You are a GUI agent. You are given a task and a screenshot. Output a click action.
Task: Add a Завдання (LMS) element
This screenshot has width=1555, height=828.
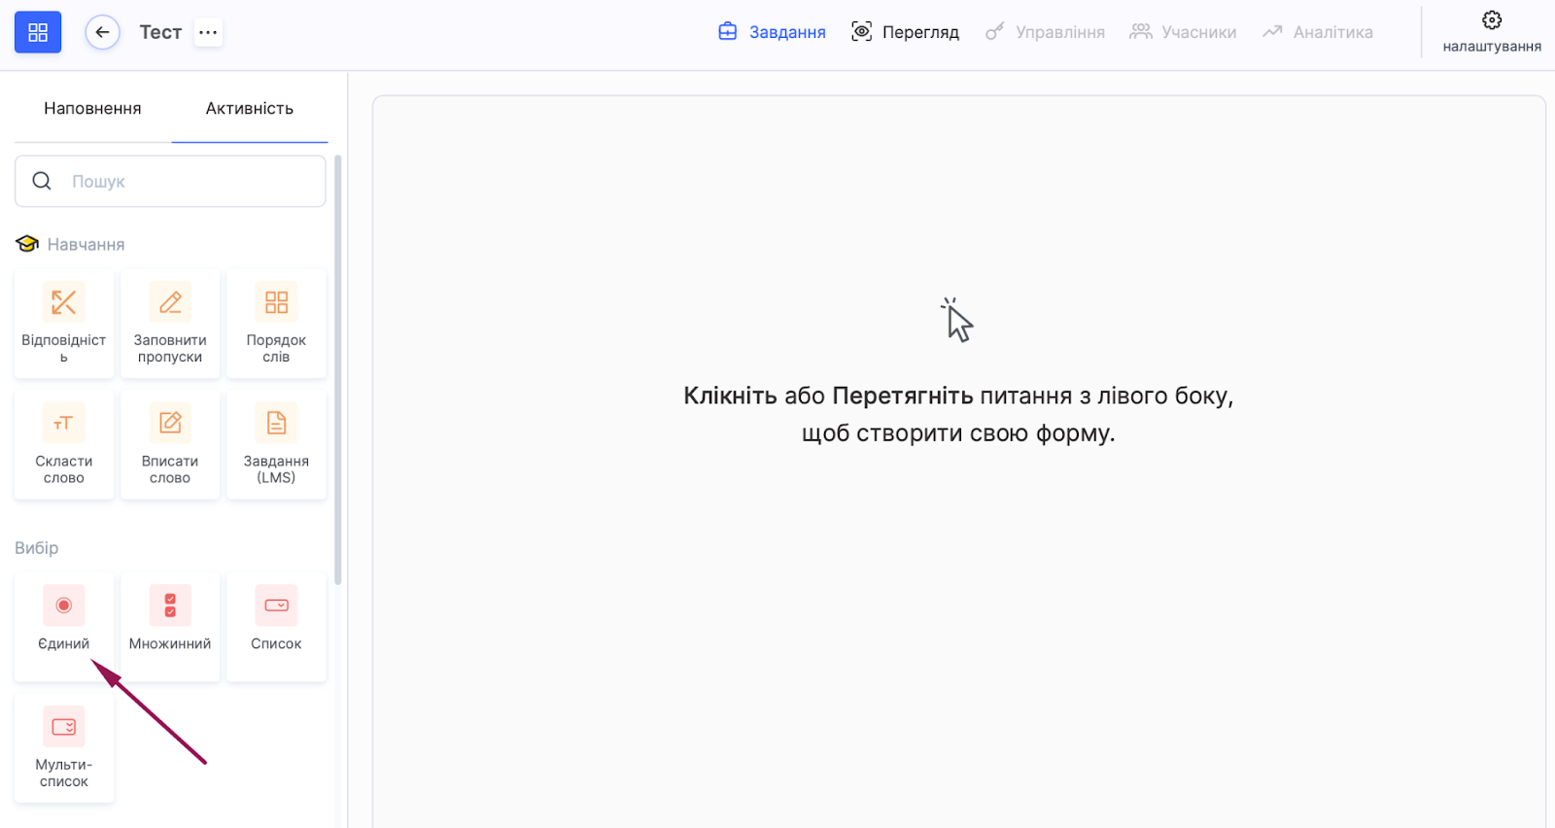pos(276,445)
